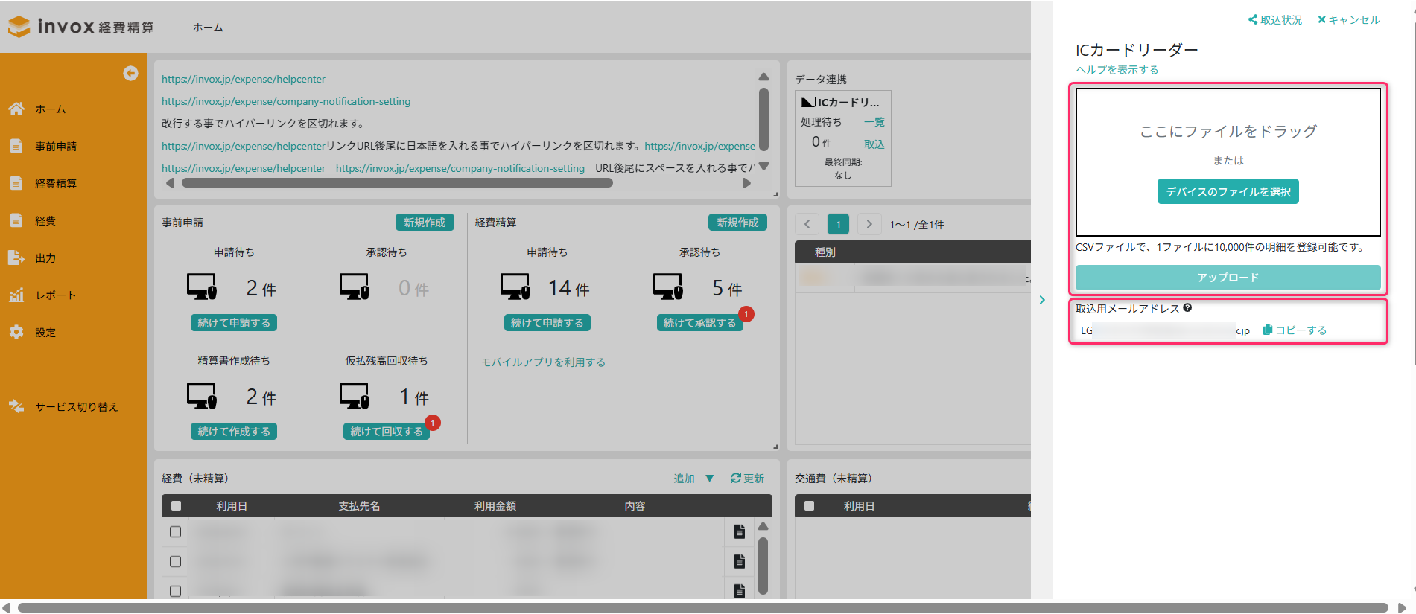The height and width of the screenshot is (614, 1416).
Task: Check the first row checkbox in 経費 table
Action: [x=176, y=531]
